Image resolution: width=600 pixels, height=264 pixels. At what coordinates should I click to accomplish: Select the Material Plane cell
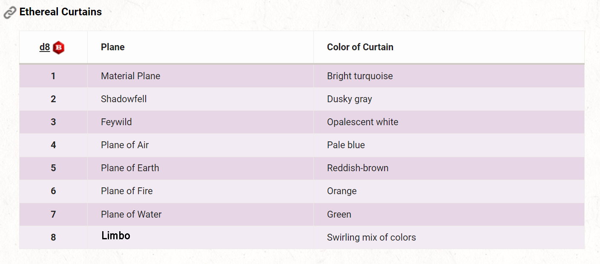point(131,76)
